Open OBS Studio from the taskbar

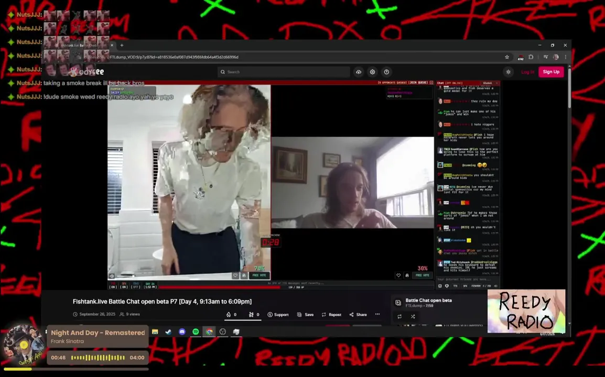223,331
